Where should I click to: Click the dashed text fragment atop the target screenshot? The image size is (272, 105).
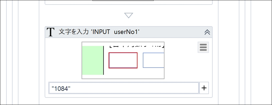click(137, 46)
